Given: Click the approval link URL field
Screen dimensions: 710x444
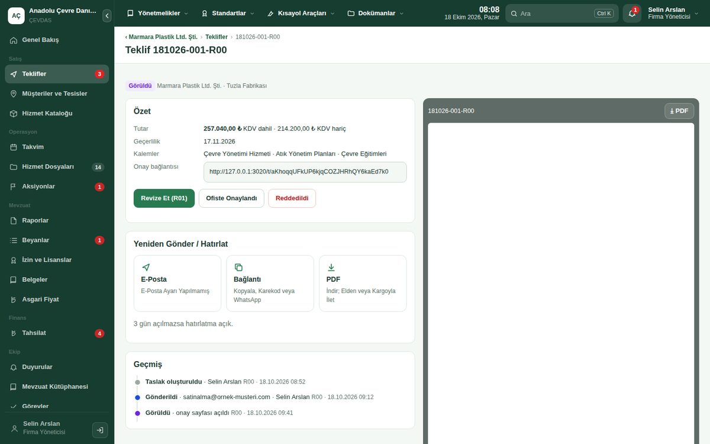Looking at the screenshot, I should 305,172.
